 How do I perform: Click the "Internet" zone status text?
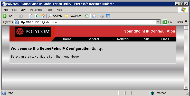click(x=160, y=93)
